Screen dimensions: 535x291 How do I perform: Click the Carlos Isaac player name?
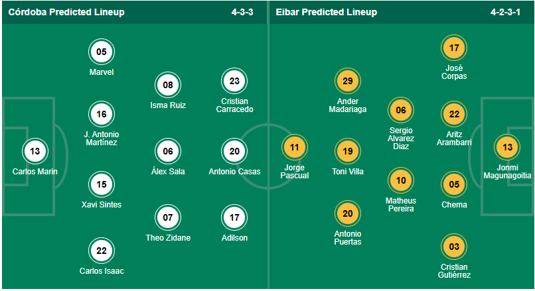point(102,271)
